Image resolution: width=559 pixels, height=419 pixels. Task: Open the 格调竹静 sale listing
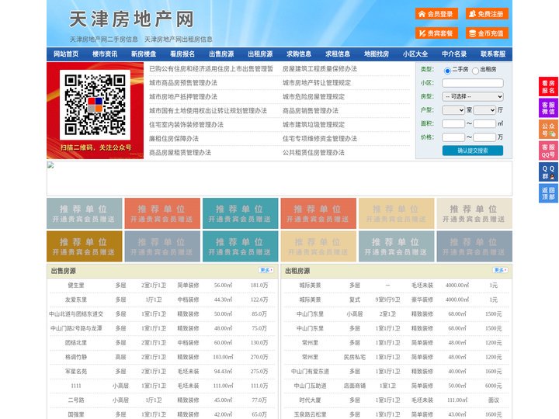click(76, 357)
